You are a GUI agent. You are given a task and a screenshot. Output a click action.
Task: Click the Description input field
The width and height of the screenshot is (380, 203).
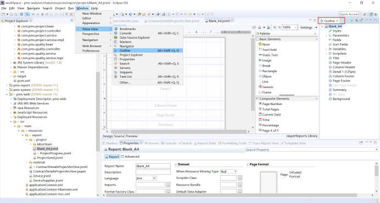click(153, 172)
